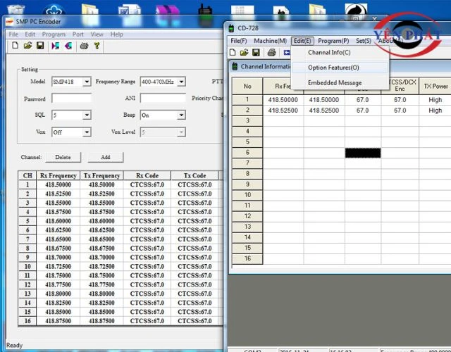This screenshot has width=451, height=352.
Task: Choose Option Features(O) from Edit menu
Action: click(340, 68)
